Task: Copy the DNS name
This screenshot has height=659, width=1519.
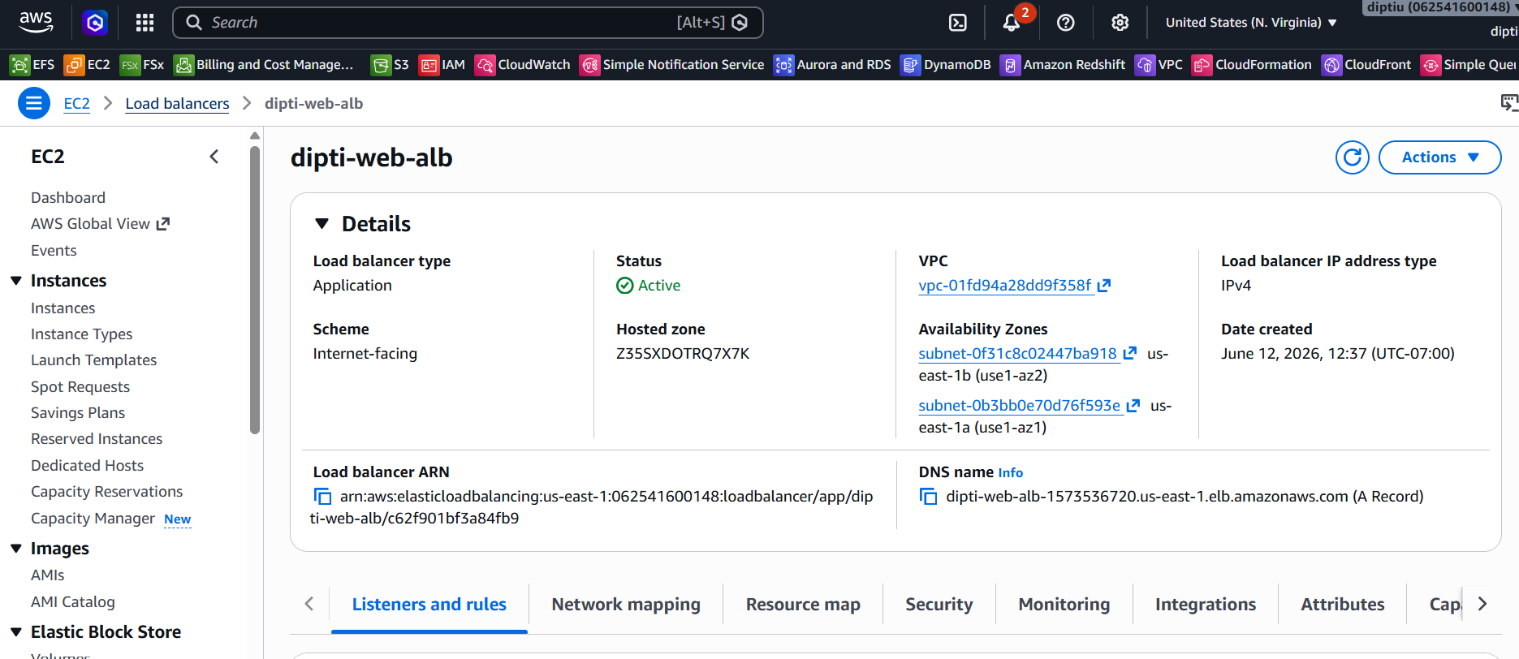Action: coord(928,496)
